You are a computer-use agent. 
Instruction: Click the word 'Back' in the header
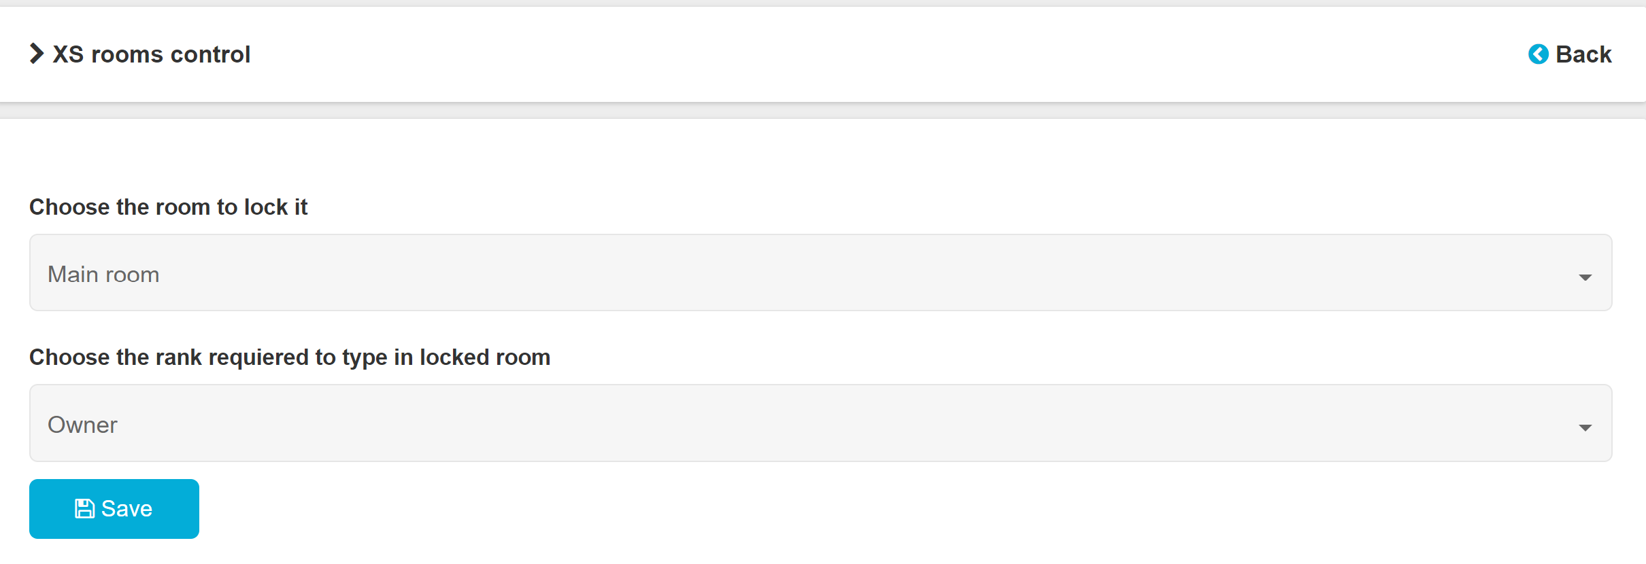pos(1583,54)
